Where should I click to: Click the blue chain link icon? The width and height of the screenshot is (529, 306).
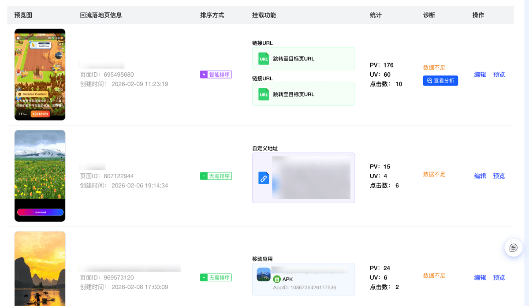pos(264,178)
